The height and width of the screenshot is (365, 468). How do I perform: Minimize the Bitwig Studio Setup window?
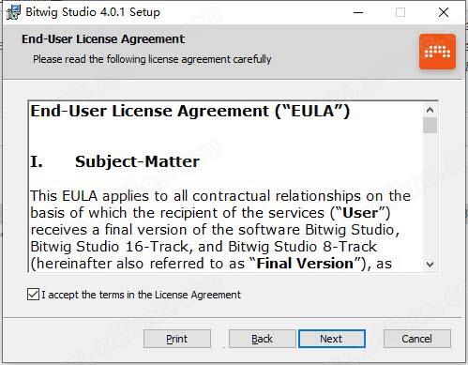click(358, 12)
